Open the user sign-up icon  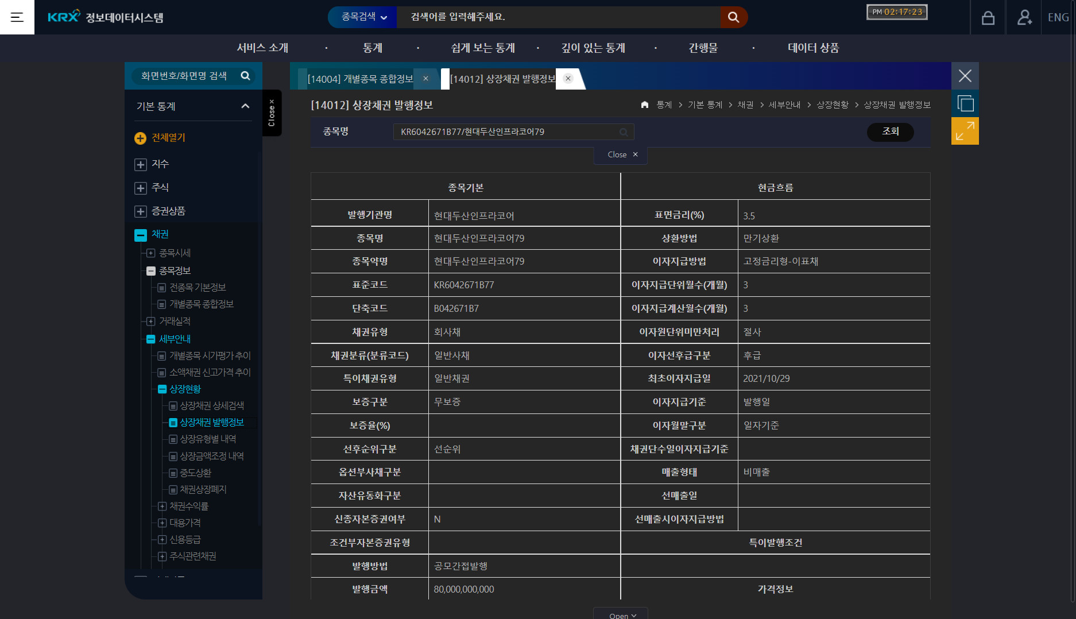[x=1024, y=18]
